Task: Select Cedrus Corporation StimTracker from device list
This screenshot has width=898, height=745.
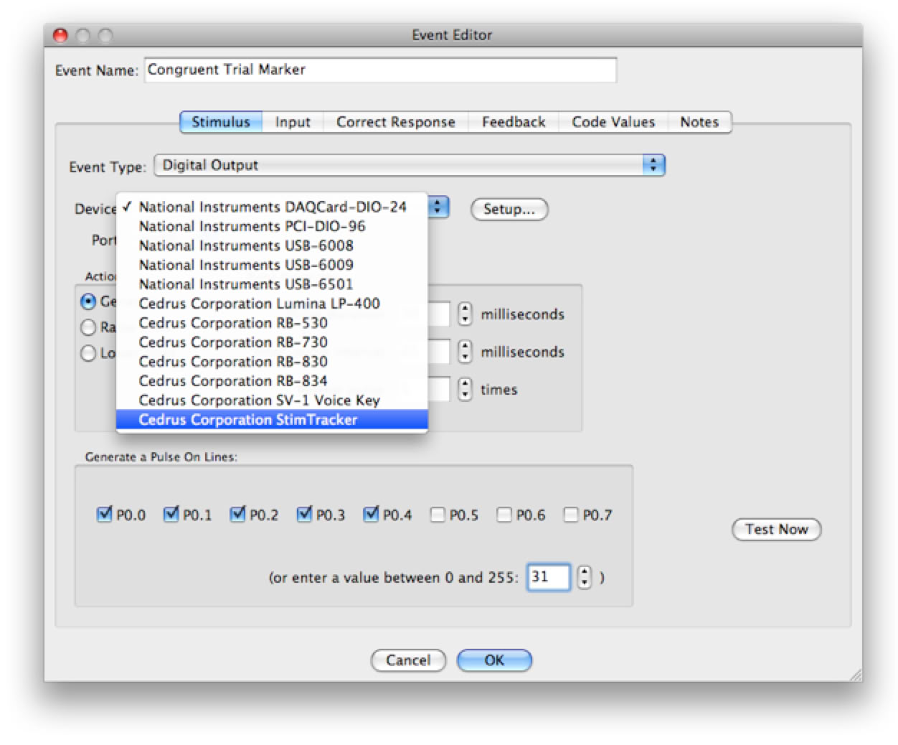Action: click(x=247, y=420)
